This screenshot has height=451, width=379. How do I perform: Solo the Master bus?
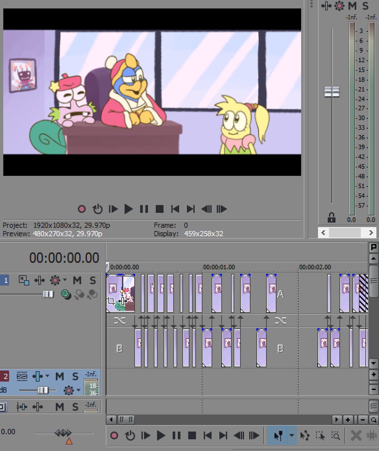[x=365, y=6]
